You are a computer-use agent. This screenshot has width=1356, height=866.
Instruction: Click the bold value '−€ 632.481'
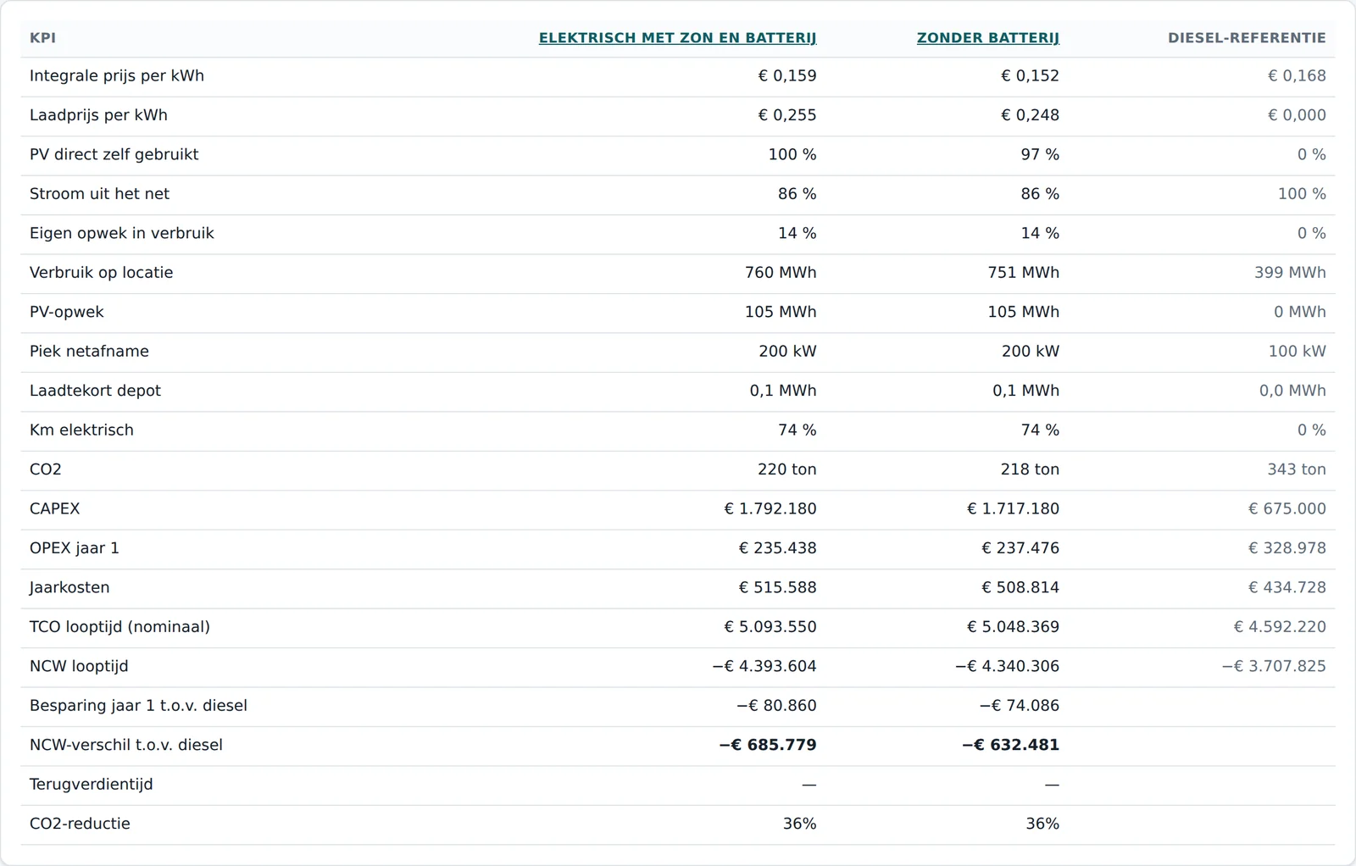[x=1010, y=746]
